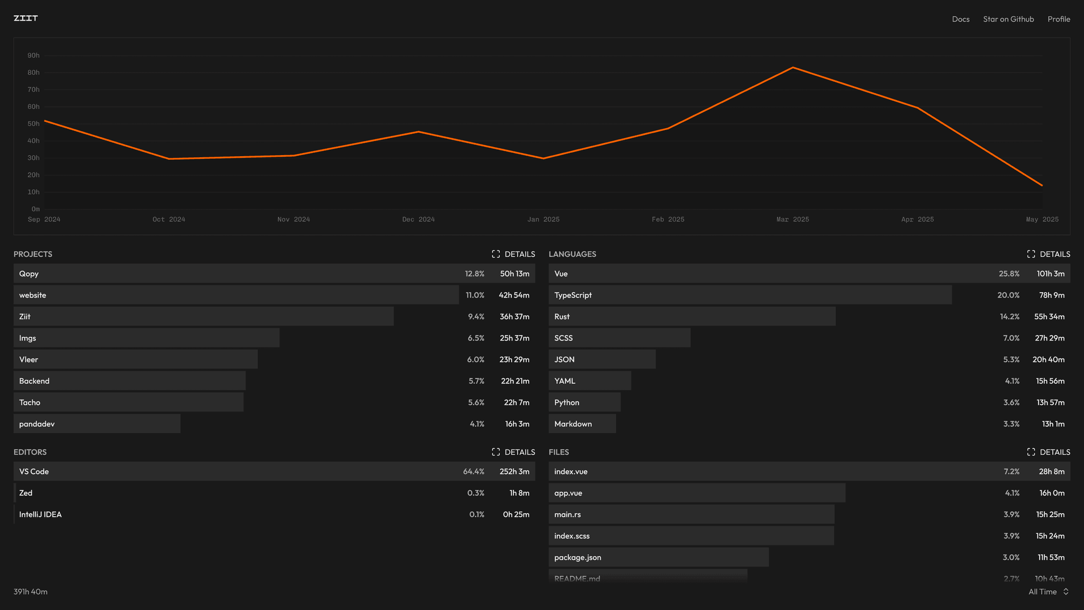Click the ZIIT logo in header
Image resolution: width=1084 pixels, height=610 pixels.
click(x=25, y=19)
